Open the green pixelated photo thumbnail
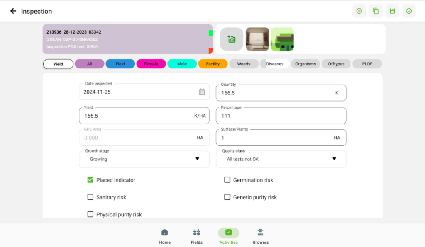 [x=282, y=39]
